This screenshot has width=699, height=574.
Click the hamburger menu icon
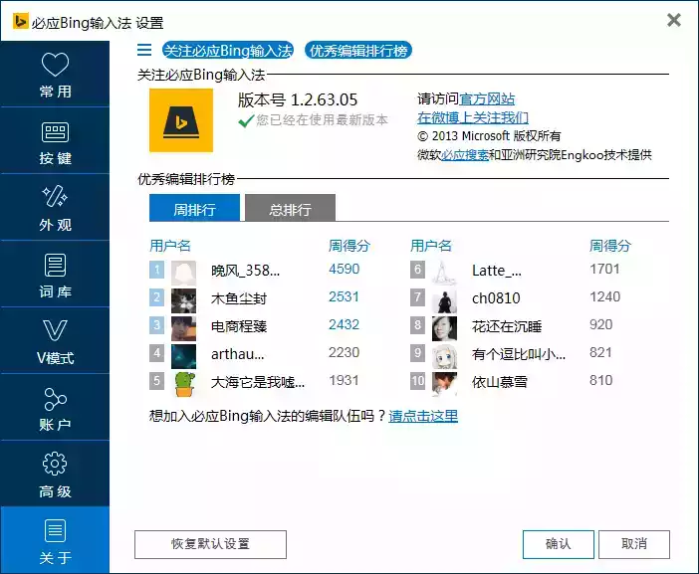click(x=144, y=50)
